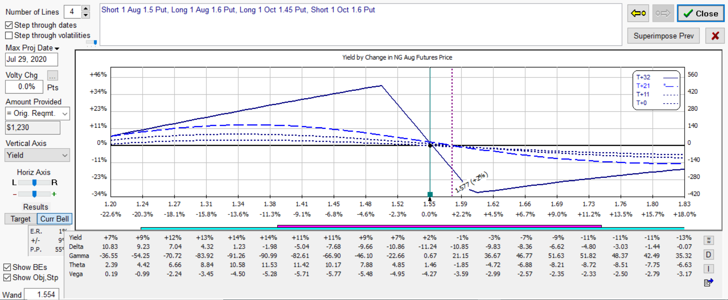The height and width of the screenshot is (300, 728).
Task: Click the position description text box
Action: 361,25
